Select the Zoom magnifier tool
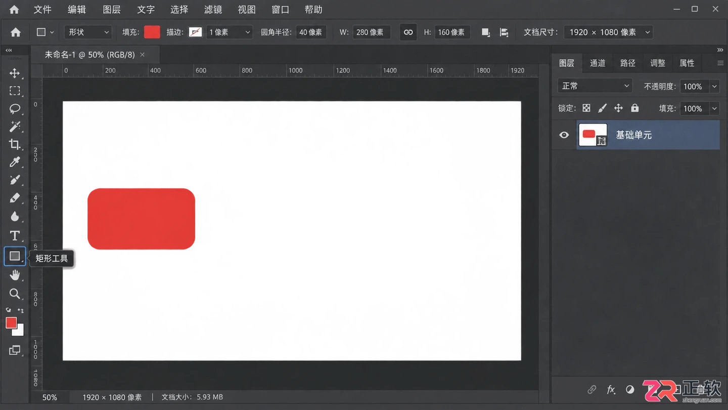The image size is (728, 410). (15, 294)
